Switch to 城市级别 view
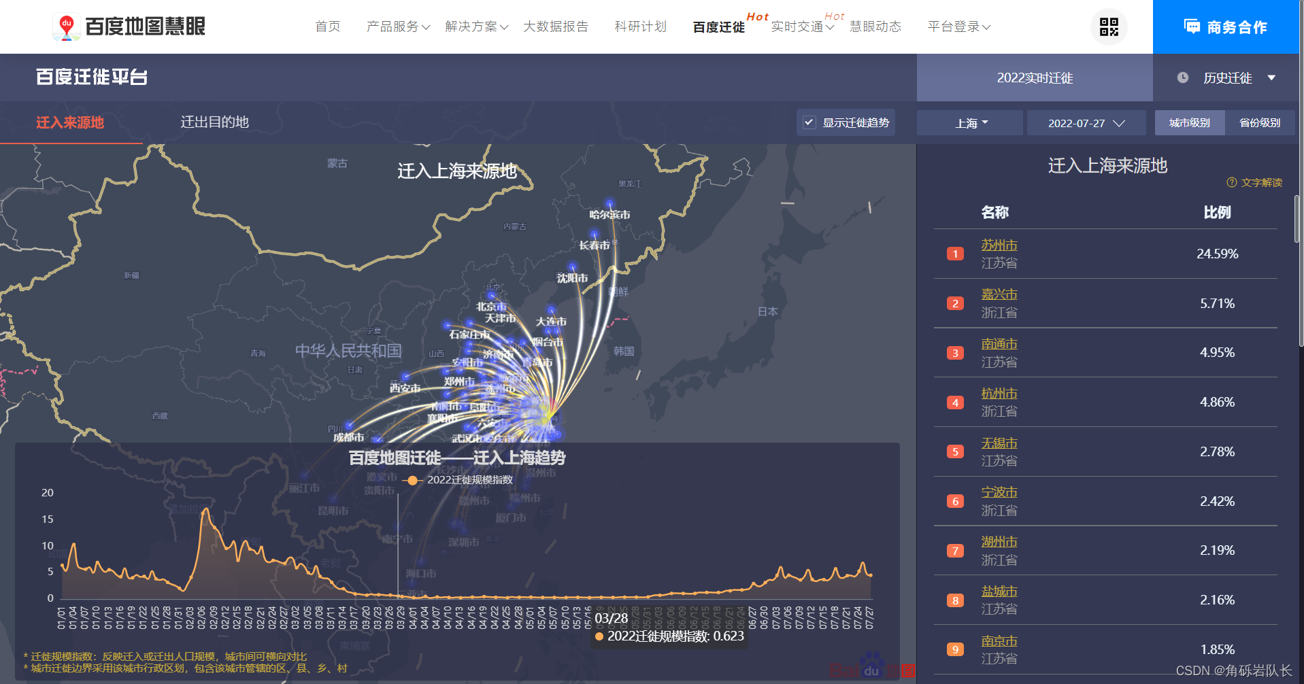Viewport: 1304px width, 684px height. coord(1190,123)
